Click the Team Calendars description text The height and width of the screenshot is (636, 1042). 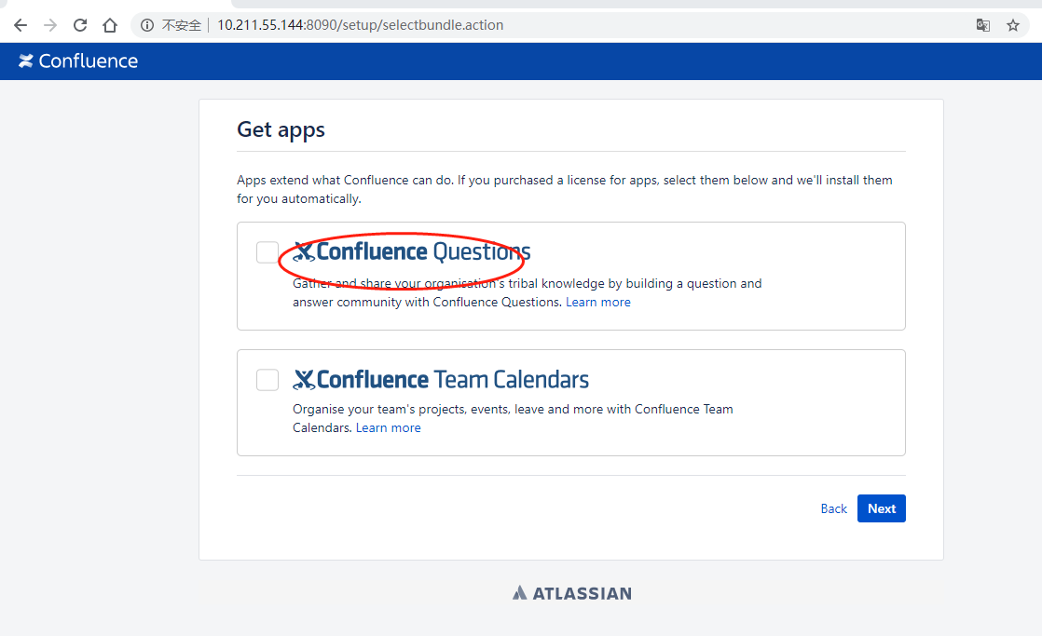click(513, 409)
